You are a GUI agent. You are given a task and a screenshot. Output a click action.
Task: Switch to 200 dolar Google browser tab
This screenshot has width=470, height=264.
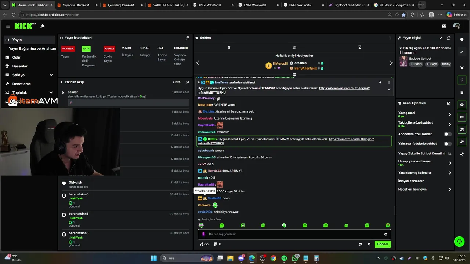(x=393, y=5)
